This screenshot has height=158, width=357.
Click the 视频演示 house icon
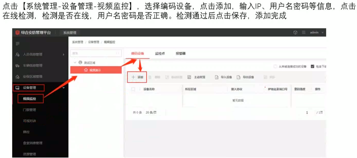click(86, 70)
